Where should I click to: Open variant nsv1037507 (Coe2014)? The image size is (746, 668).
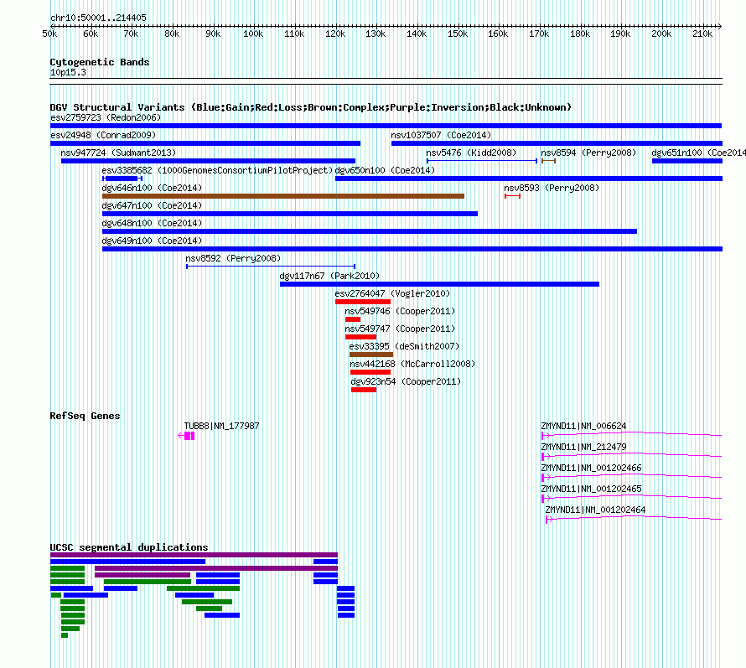pos(441,135)
